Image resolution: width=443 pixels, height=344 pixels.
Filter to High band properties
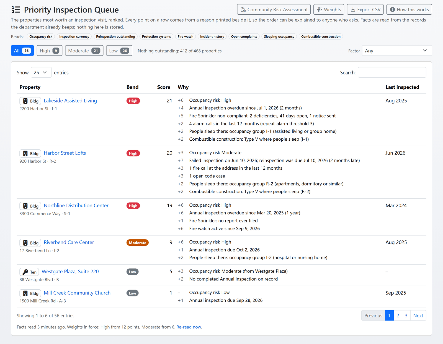[x=50, y=51]
